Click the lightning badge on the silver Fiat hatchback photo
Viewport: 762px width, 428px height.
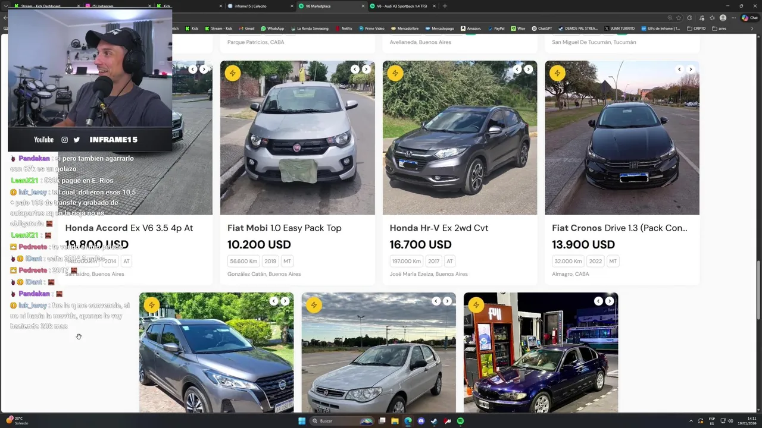tap(314, 305)
